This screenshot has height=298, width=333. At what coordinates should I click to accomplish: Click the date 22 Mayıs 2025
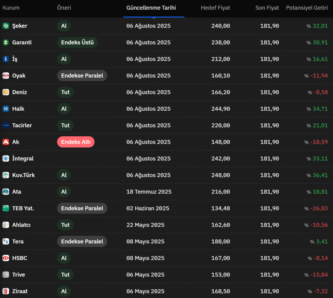coord(145,225)
